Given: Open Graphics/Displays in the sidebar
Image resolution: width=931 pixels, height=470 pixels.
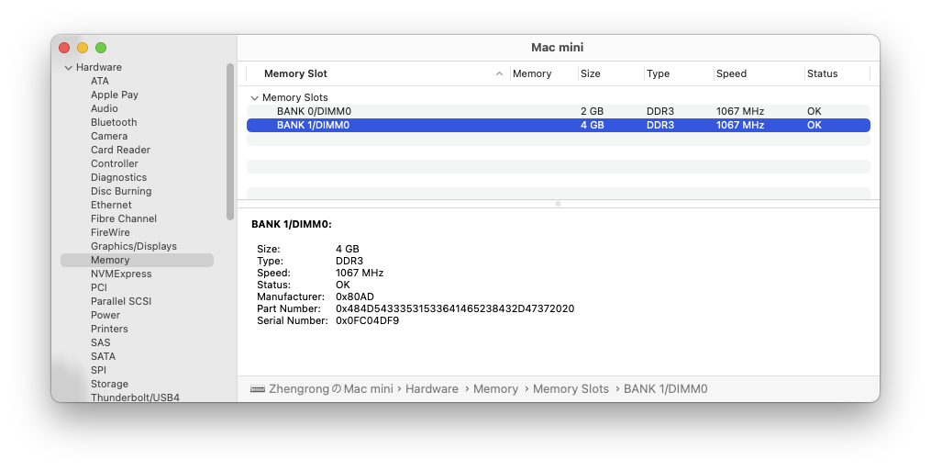Looking at the screenshot, I should click(x=134, y=246).
